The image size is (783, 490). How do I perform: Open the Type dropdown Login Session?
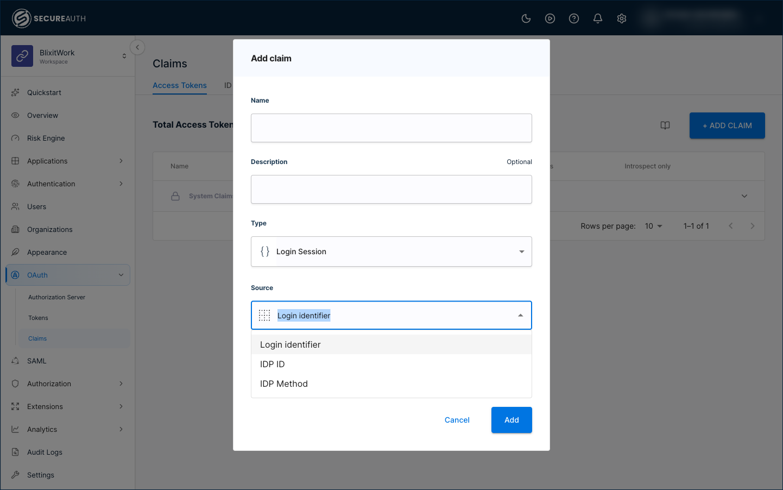[x=391, y=252]
